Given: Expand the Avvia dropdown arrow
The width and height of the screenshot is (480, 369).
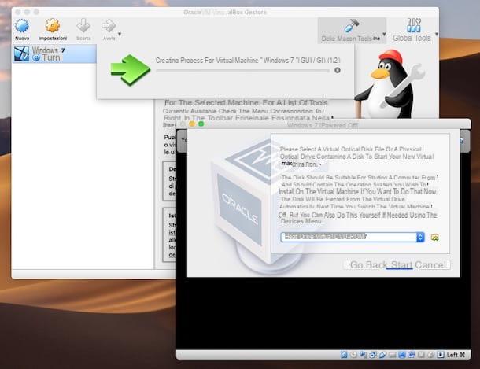Looking at the screenshot, I should 120,34.
